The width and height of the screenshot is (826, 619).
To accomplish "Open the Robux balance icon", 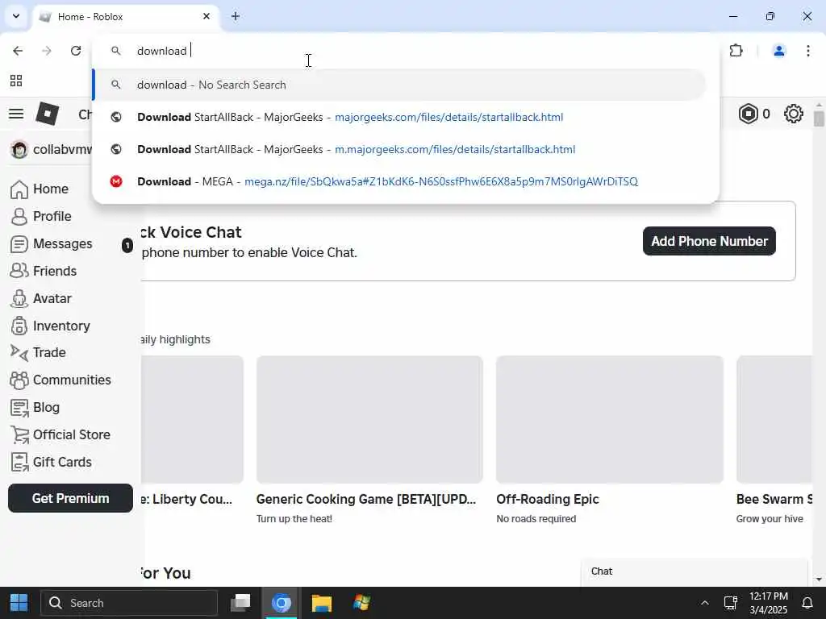I will (x=748, y=114).
